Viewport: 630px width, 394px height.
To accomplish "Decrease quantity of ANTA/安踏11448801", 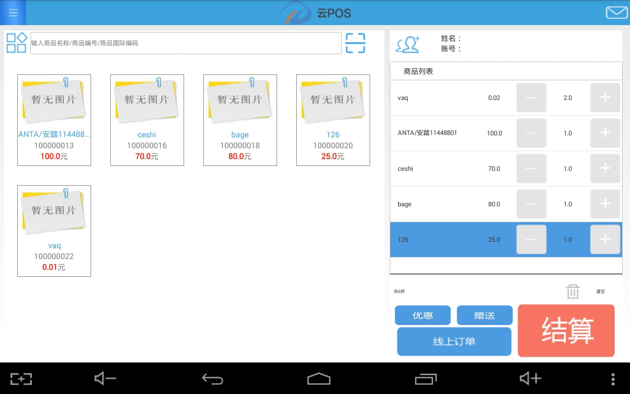I will 531,133.
